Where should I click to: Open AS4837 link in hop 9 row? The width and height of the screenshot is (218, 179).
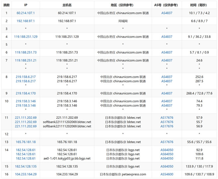pos(167,93)
